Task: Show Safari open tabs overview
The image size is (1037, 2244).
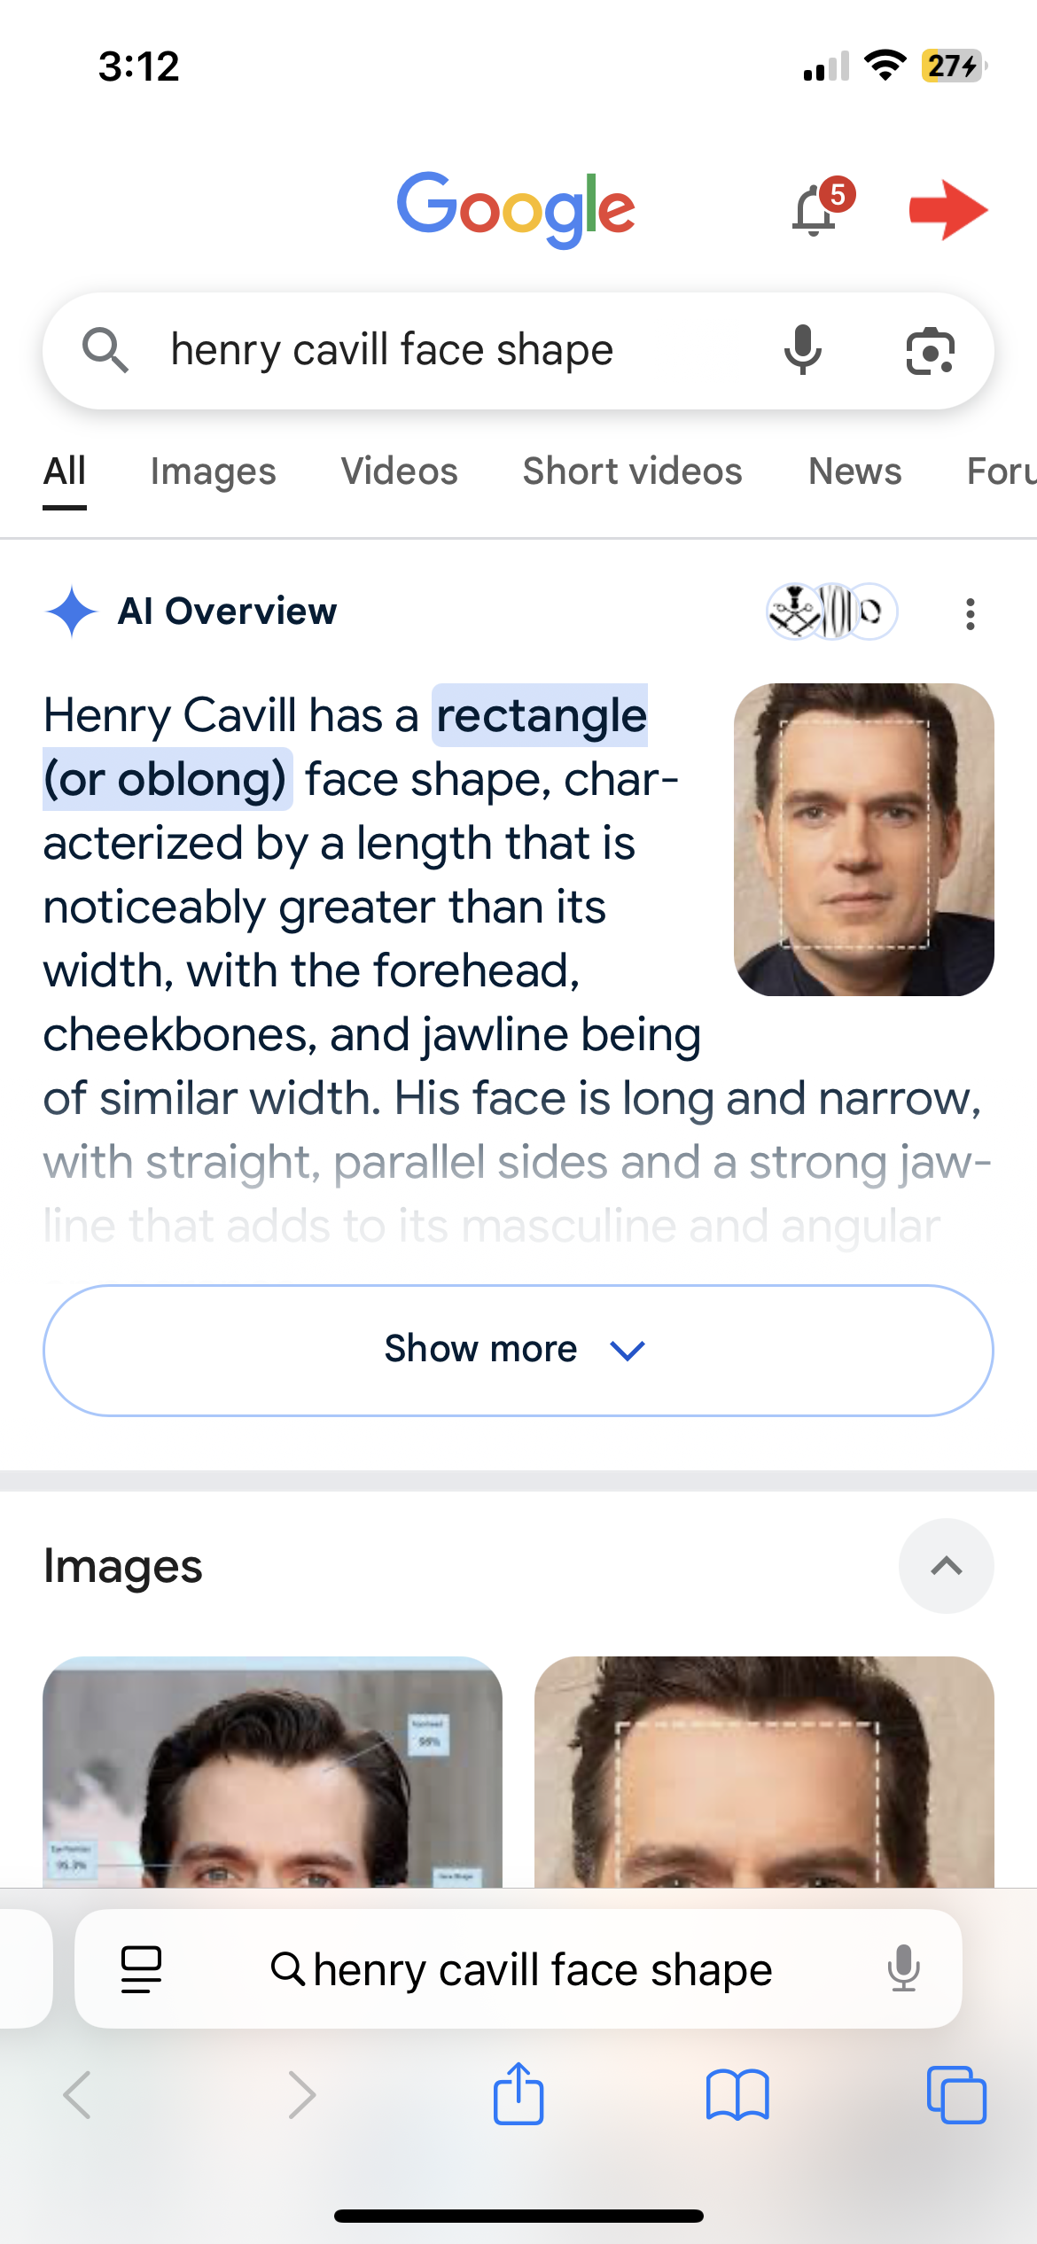Action: point(956,2095)
